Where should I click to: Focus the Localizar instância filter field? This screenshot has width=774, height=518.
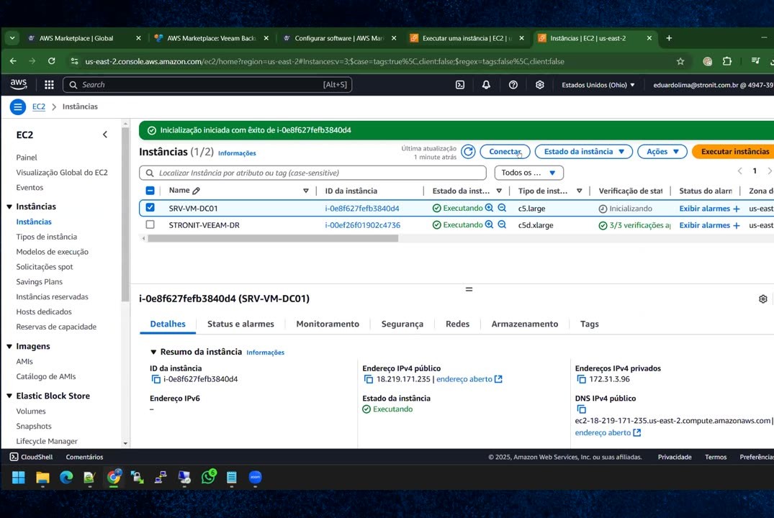pos(313,173)
